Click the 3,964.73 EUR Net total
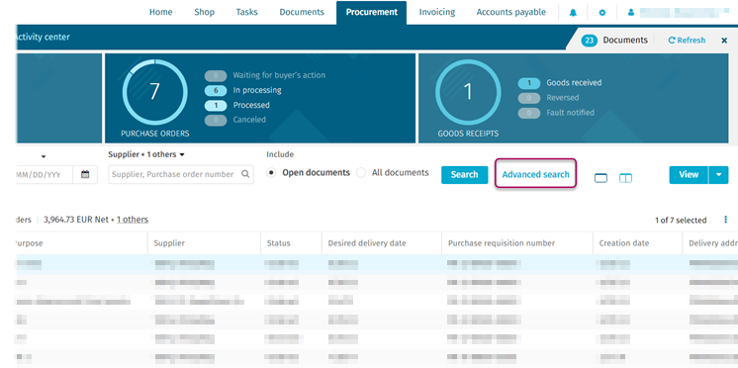Image resolution: width=738 pixels, height=368 pixels. tap(76, 220)
